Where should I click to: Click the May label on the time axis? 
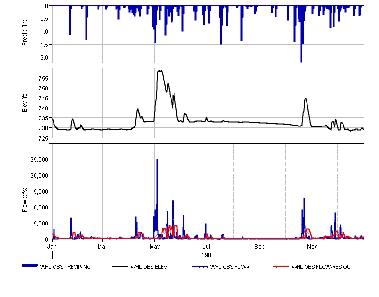pos(155,247)
